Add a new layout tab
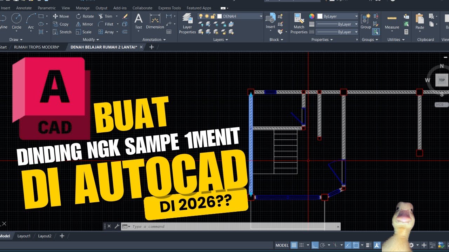This screenshot has width=449, height=252. pyautogui.click(x=62, y=236)
